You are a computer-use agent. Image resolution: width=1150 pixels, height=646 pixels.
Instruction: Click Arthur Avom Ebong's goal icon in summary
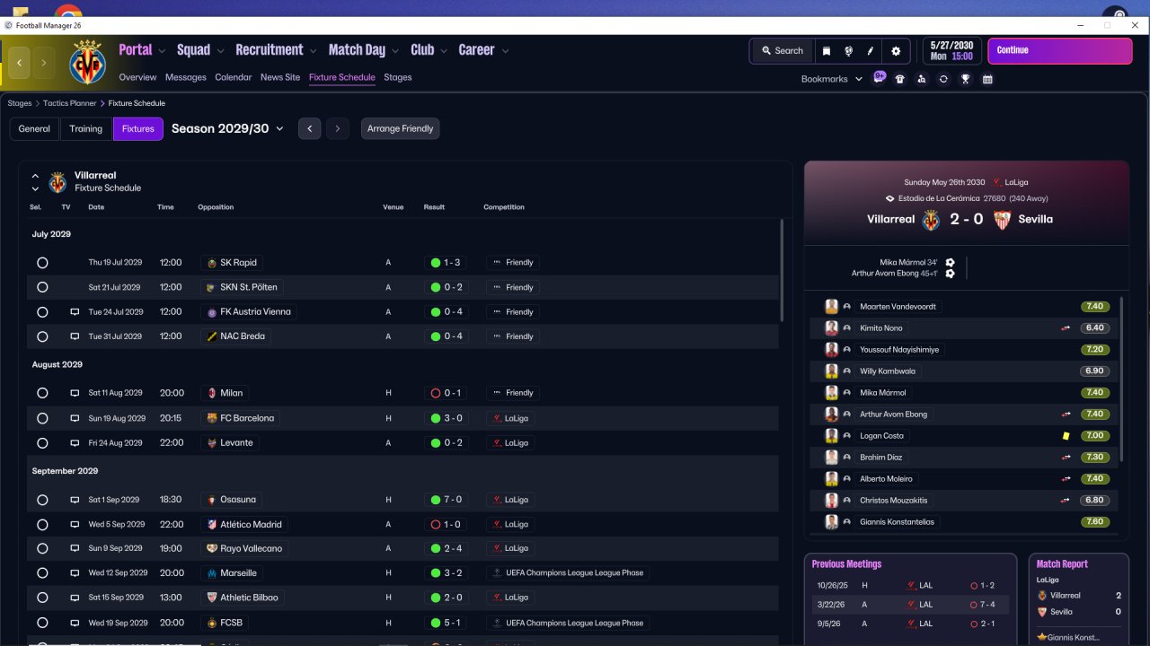click(x=950, y=274)
